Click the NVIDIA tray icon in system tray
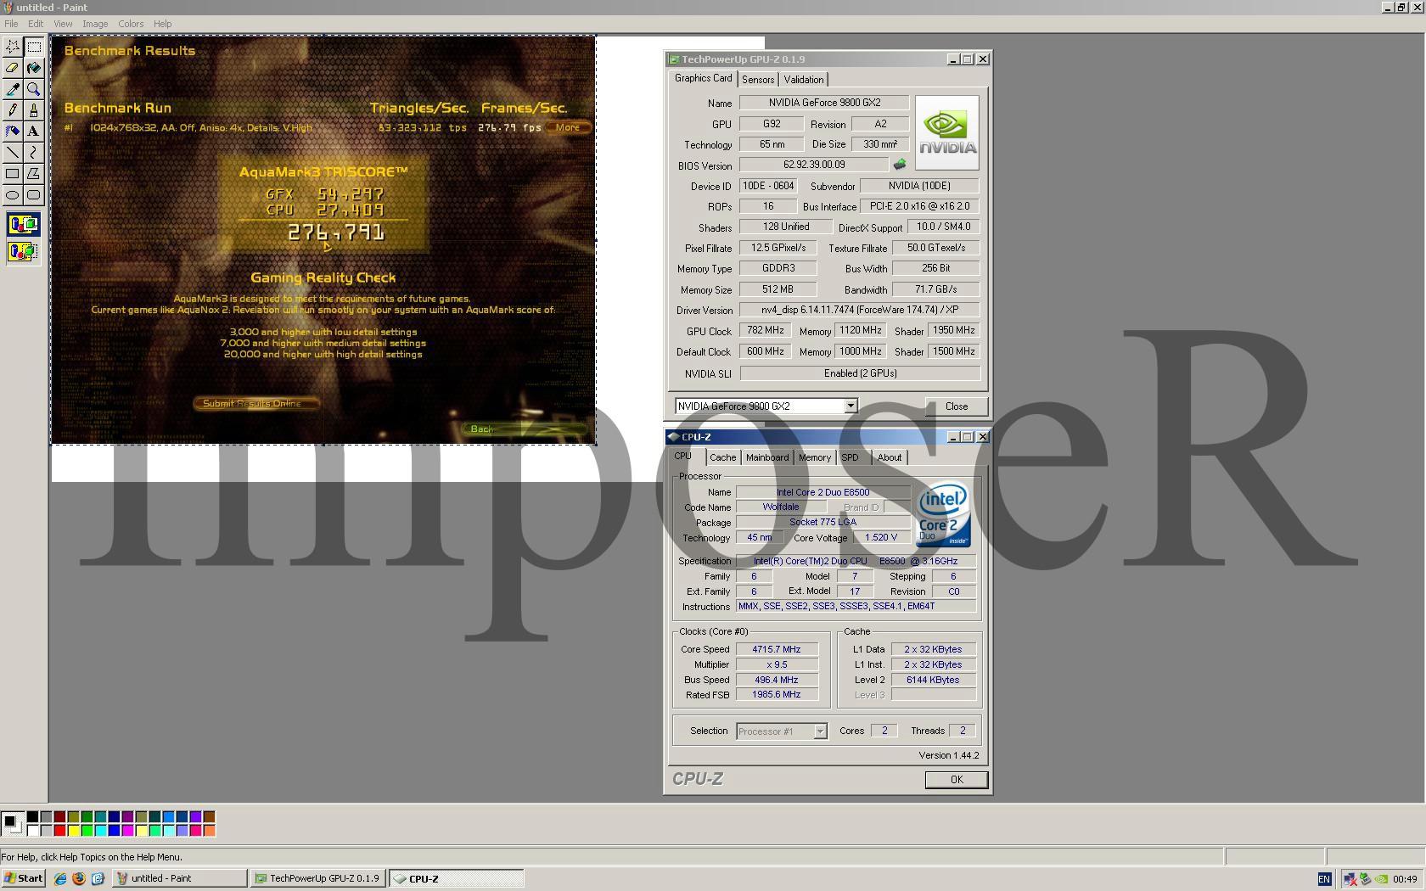The width and height of the screenshot is (1426, 891). coord(1382,879)
